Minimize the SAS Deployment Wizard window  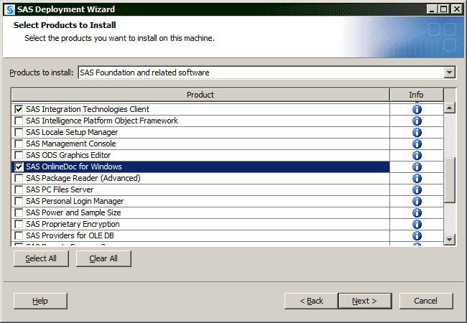(431, 9)
